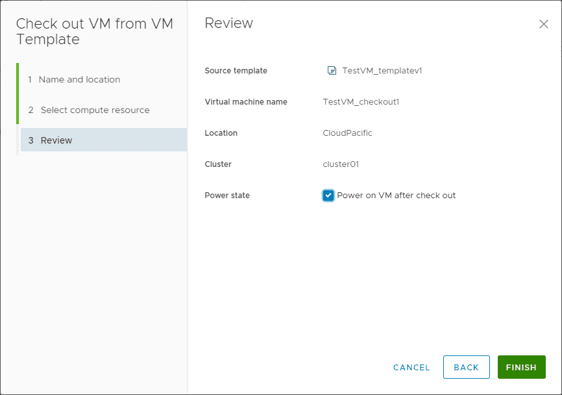Click the 'Virtual machine name' field label
The width and height of the screenshot is (562, 395).
point(246,102)
